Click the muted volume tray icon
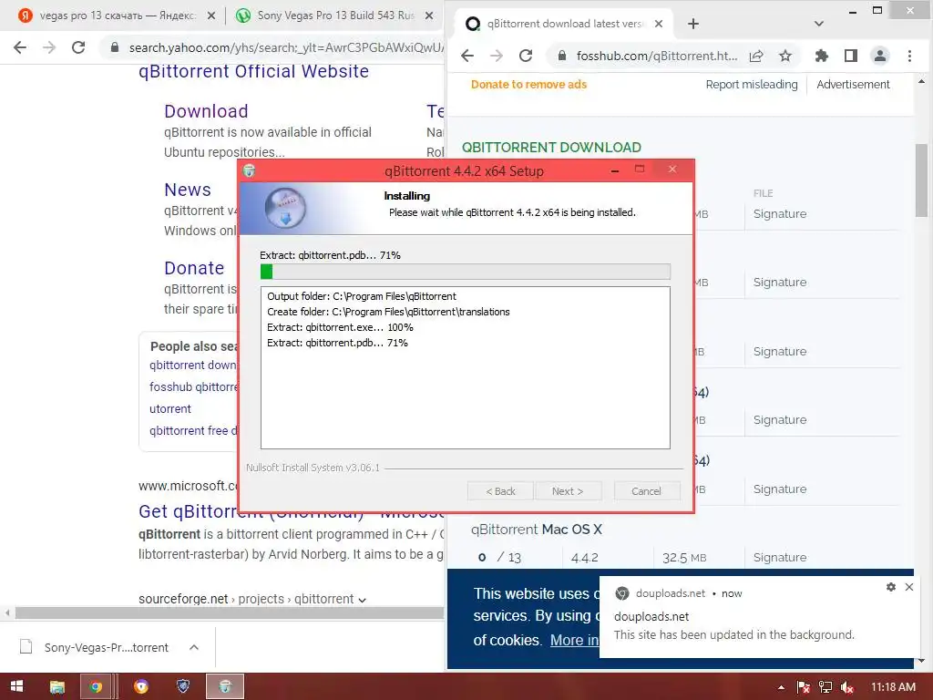This screenshot has width=933, height=700. pyautogui.click(x=847, y=687)
